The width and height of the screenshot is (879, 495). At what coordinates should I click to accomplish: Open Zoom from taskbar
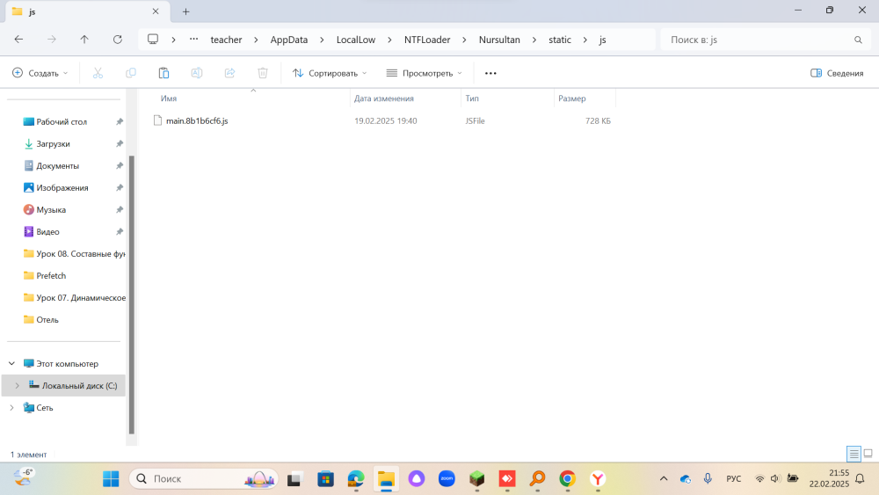pos(447,479)
